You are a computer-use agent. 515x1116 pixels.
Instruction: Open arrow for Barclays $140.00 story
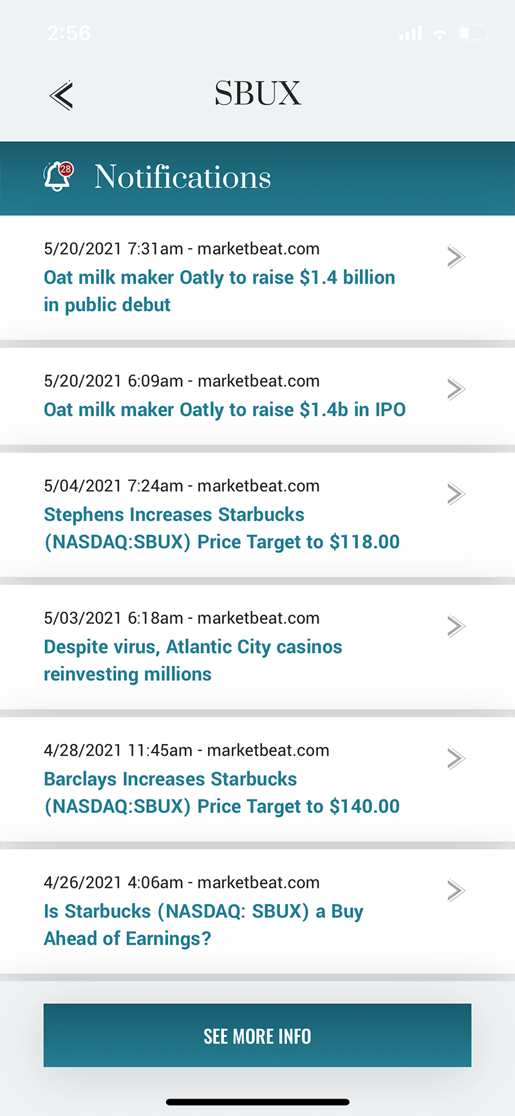pos(456,758)
